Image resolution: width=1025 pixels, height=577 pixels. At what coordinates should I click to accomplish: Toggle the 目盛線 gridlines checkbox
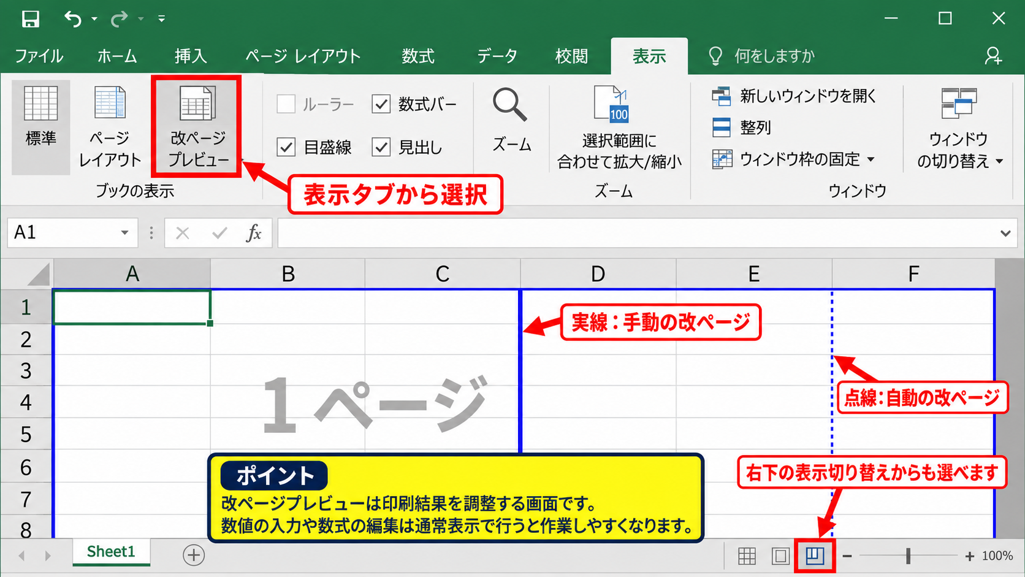286,147
